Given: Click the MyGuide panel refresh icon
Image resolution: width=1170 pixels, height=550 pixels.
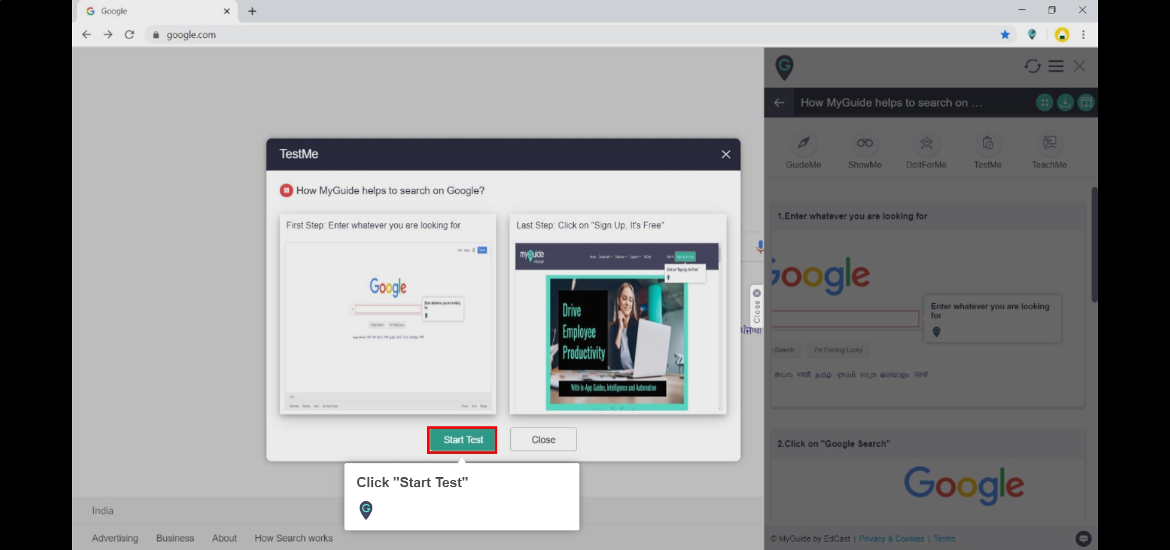Looking at the screenshot, I should pos(1032,66).
